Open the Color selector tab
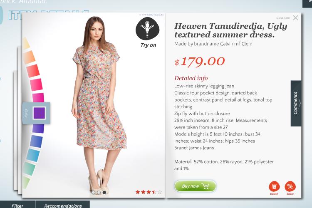Screen dimensions: 312x208 click(x=36, y=113)
